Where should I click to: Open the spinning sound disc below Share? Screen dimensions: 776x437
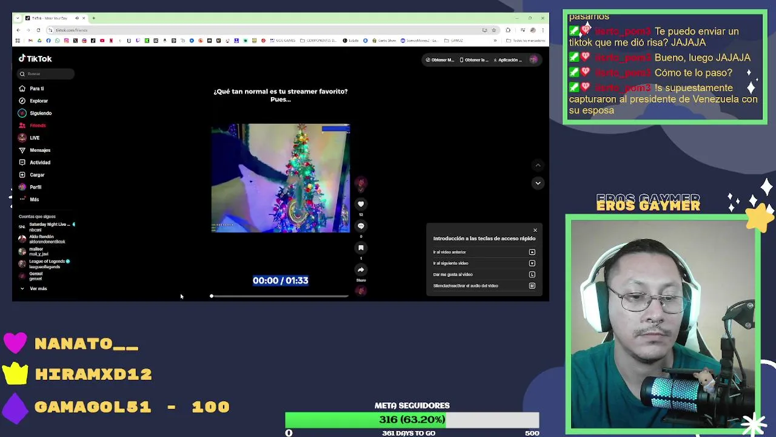coord(361,291)
